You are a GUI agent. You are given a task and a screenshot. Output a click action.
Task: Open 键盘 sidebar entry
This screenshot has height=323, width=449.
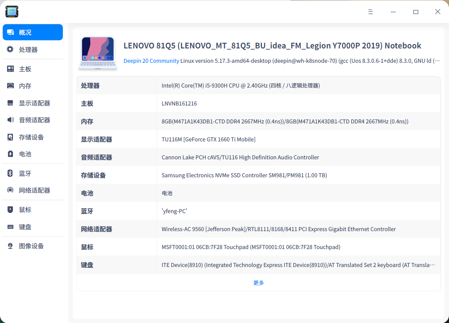pyautogui.click(x=33, y=227)
